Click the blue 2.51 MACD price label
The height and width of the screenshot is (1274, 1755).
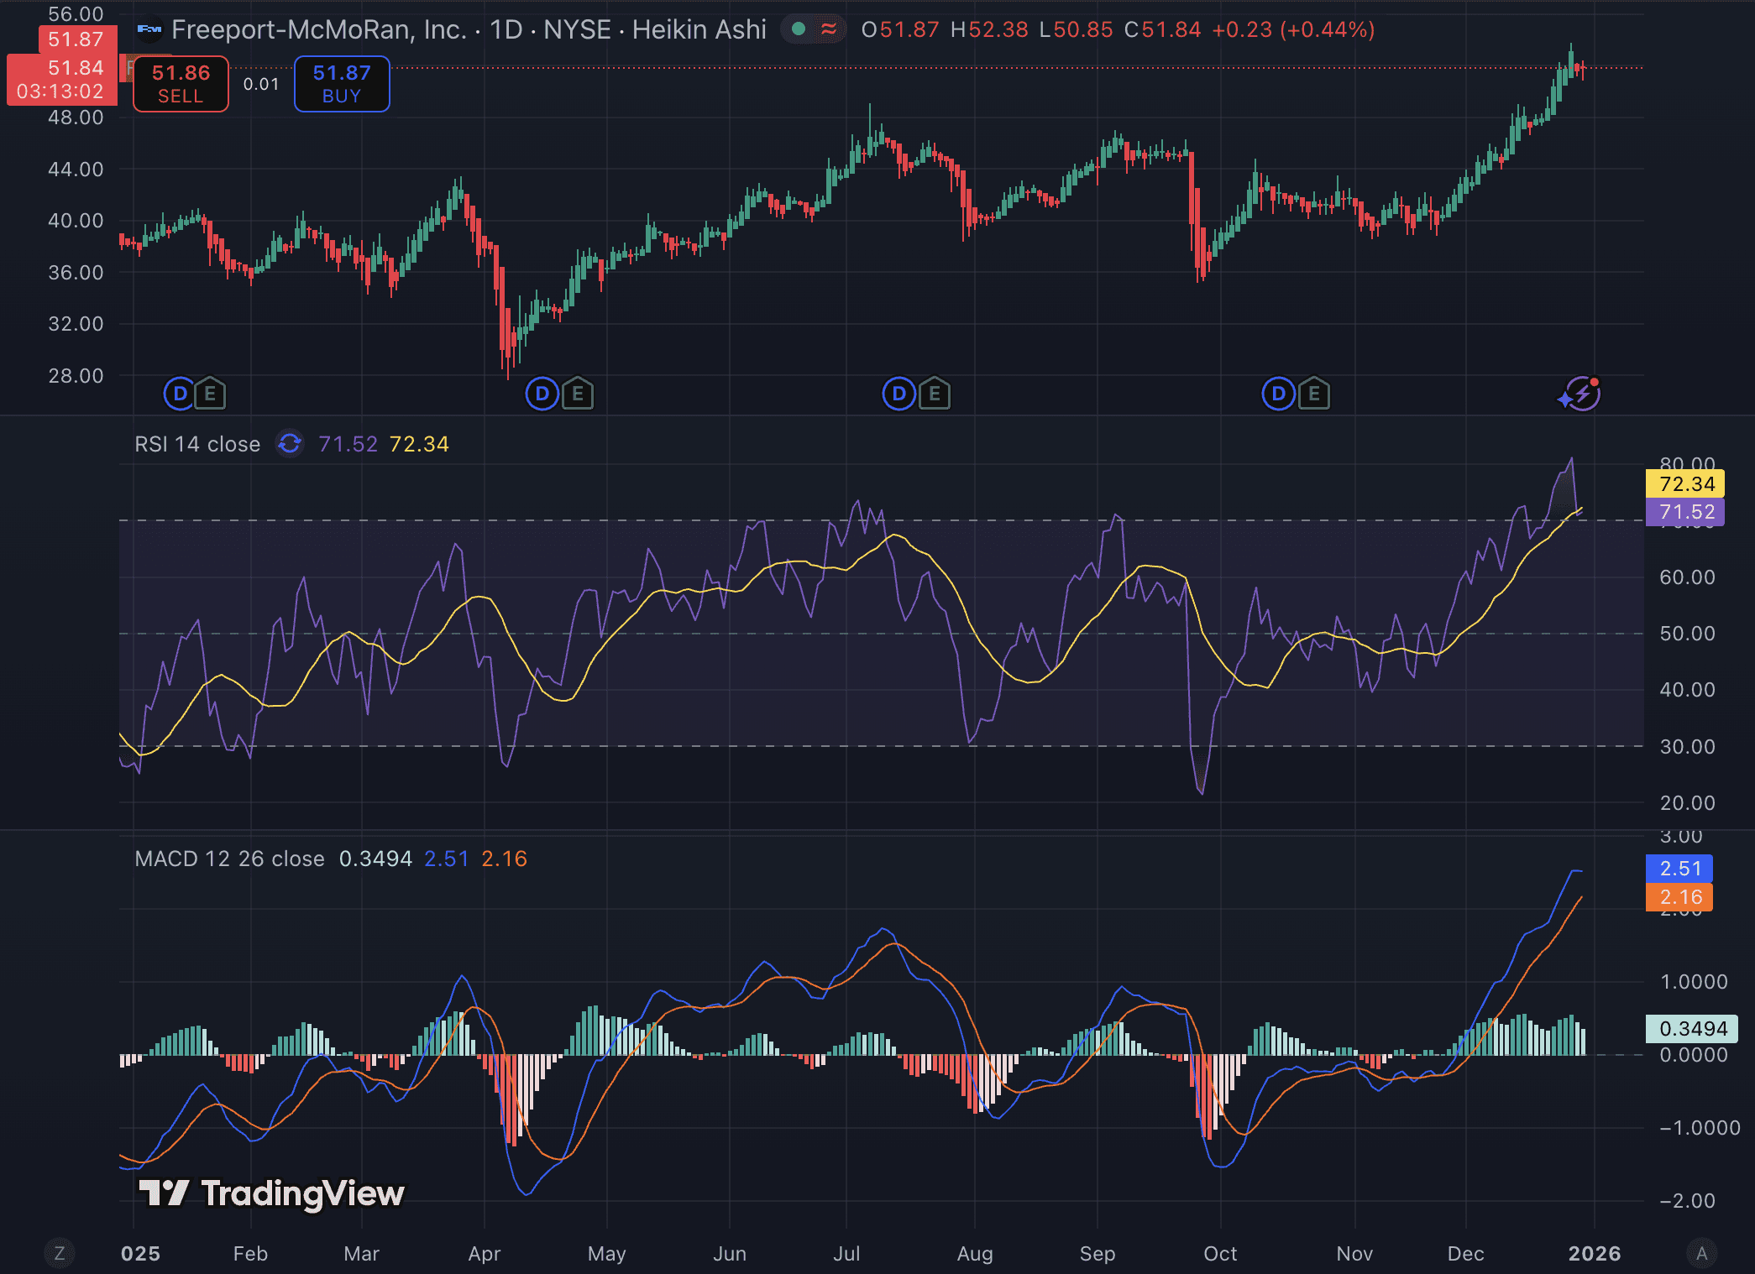(x=1679, y=869)
